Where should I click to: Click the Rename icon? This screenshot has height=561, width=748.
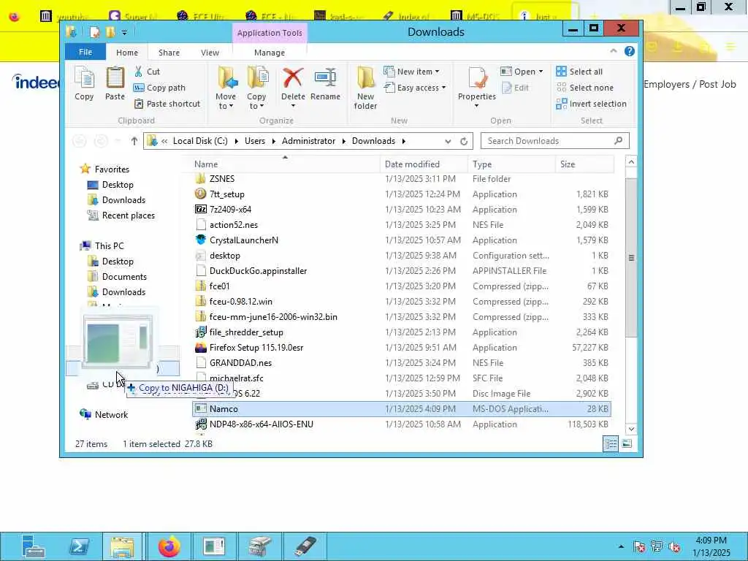point(325,83)
